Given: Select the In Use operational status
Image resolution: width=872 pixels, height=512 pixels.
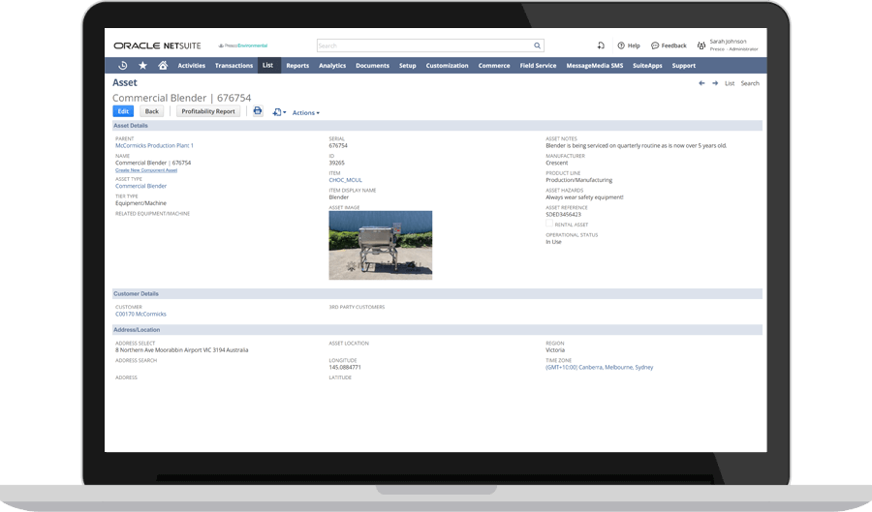Looking at the screenshot, I should tap(553, 242).
